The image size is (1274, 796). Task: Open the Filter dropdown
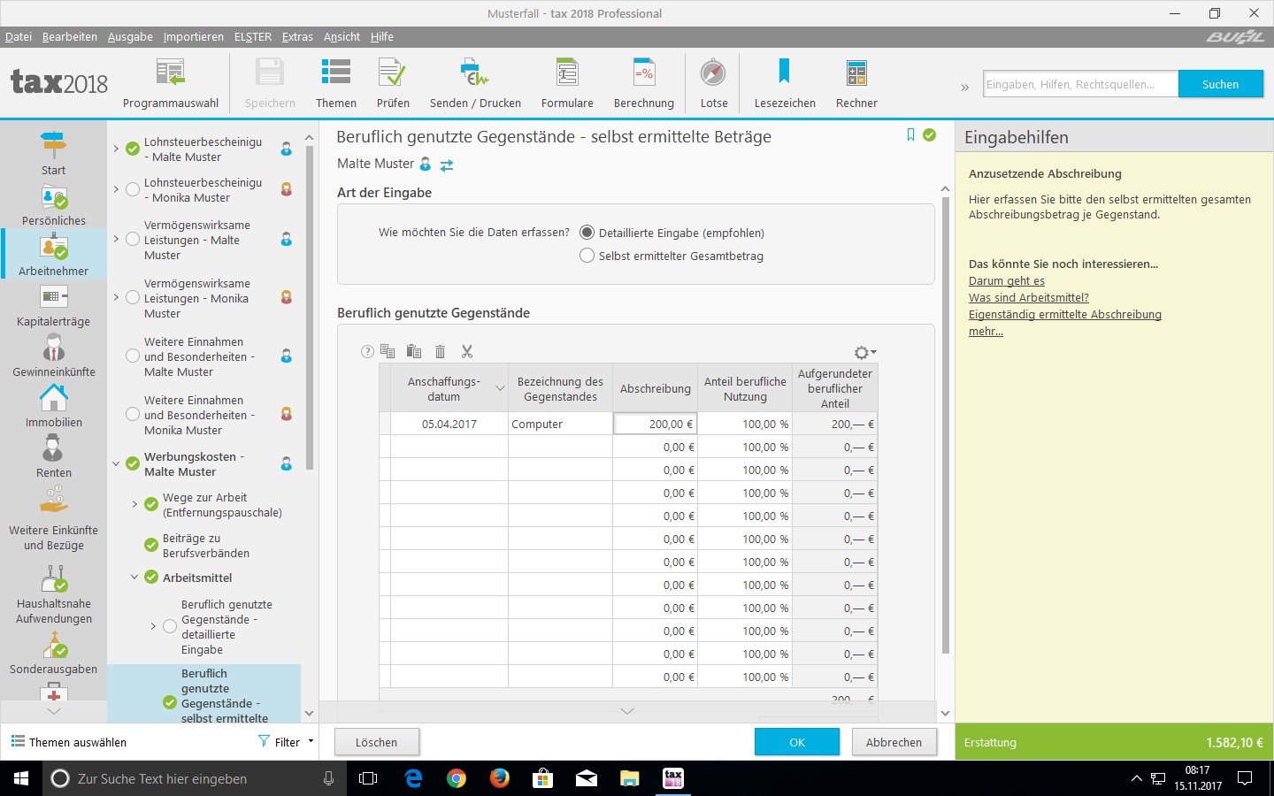tap(287, 742)
